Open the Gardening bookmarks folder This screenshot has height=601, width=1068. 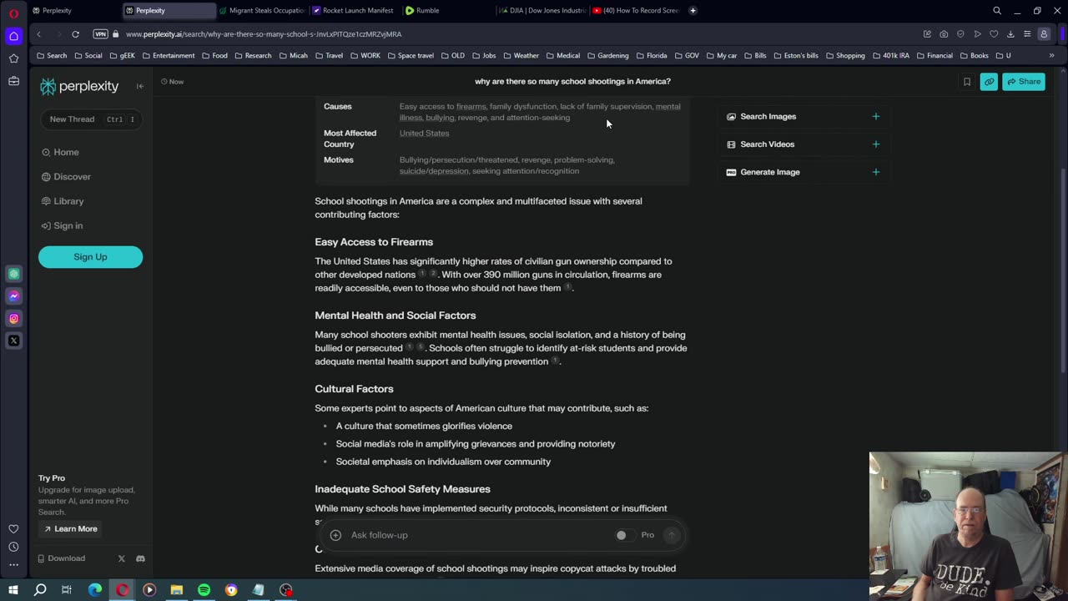tap(607, 56)
